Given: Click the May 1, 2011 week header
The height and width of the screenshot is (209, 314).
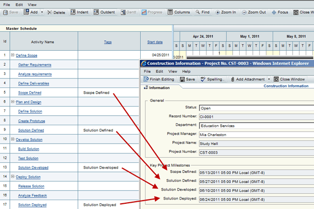Looking at the screenshot, I should [250, 37].
